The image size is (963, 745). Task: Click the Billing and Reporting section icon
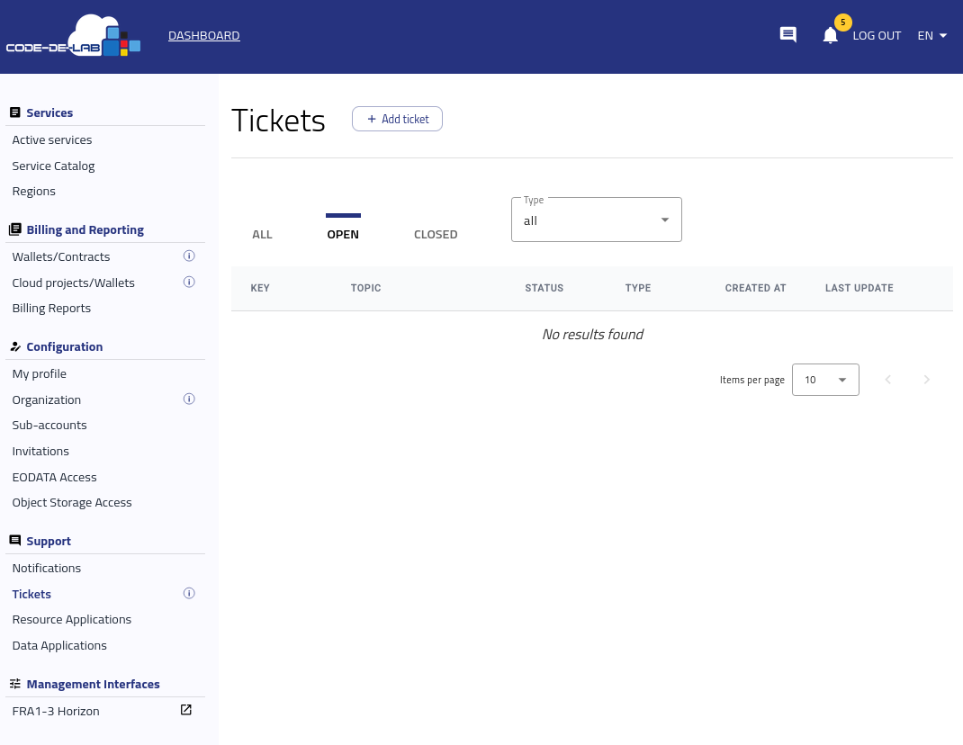coord(15,229)
